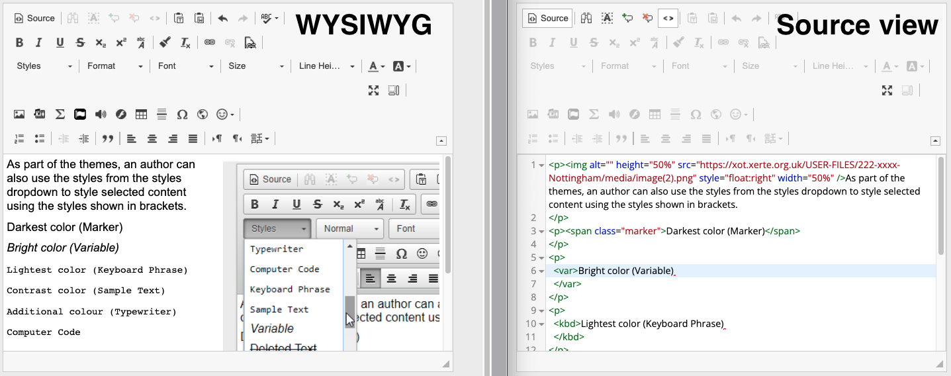The height and width of the screenshot is (376, 951).
Task: Click the maximize editor icon in WYSIWYG toolbar
Action: [373, 91]
